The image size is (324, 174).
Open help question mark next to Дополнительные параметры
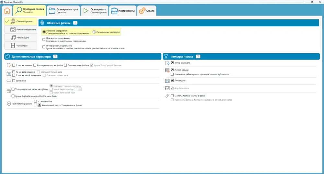click(55, 56)
